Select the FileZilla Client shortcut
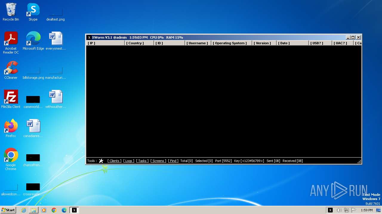Screen dimensions: 382x214 [11, 99]
